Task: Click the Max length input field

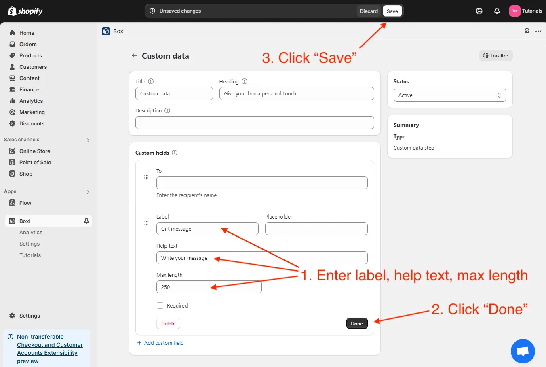Action: tap(209, 287)
